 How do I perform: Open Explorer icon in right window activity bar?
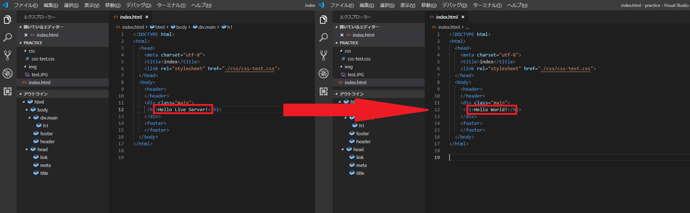[x=324, y=19]
